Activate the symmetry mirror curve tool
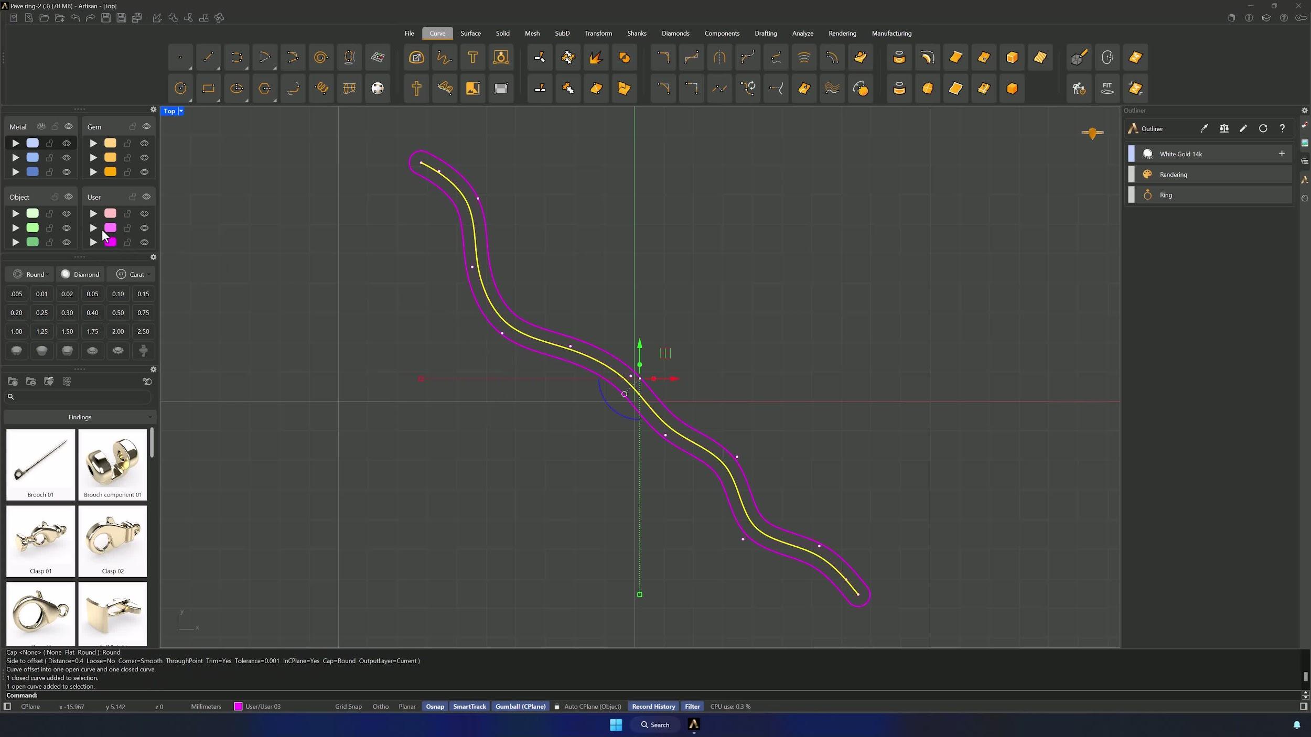 (x=719, y=58)
